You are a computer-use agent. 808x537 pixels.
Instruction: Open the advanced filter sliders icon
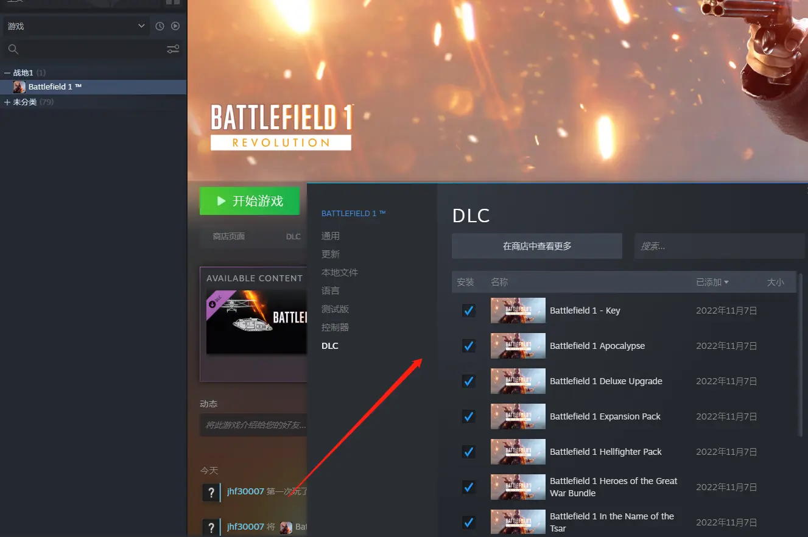[x=173, y=49]
